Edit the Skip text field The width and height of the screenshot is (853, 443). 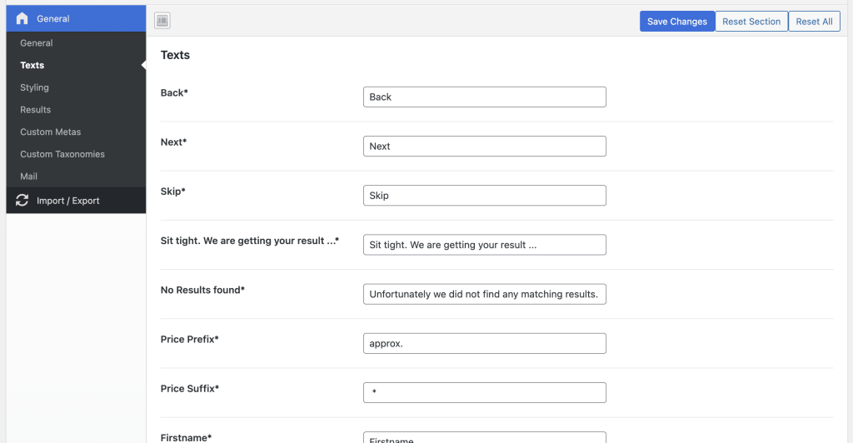[x=485, y=196]
